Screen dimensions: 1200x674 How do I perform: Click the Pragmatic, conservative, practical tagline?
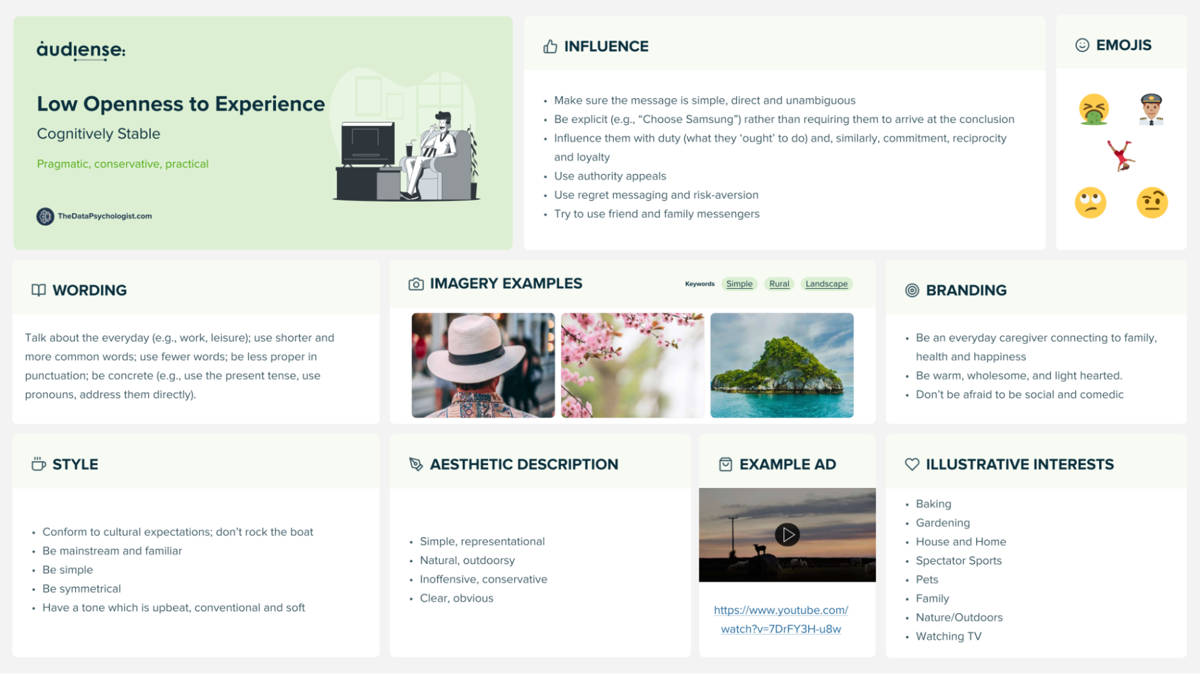(122, 164)
